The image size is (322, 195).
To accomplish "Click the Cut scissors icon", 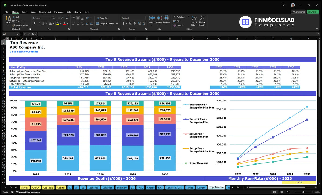I will coord(14,17).
